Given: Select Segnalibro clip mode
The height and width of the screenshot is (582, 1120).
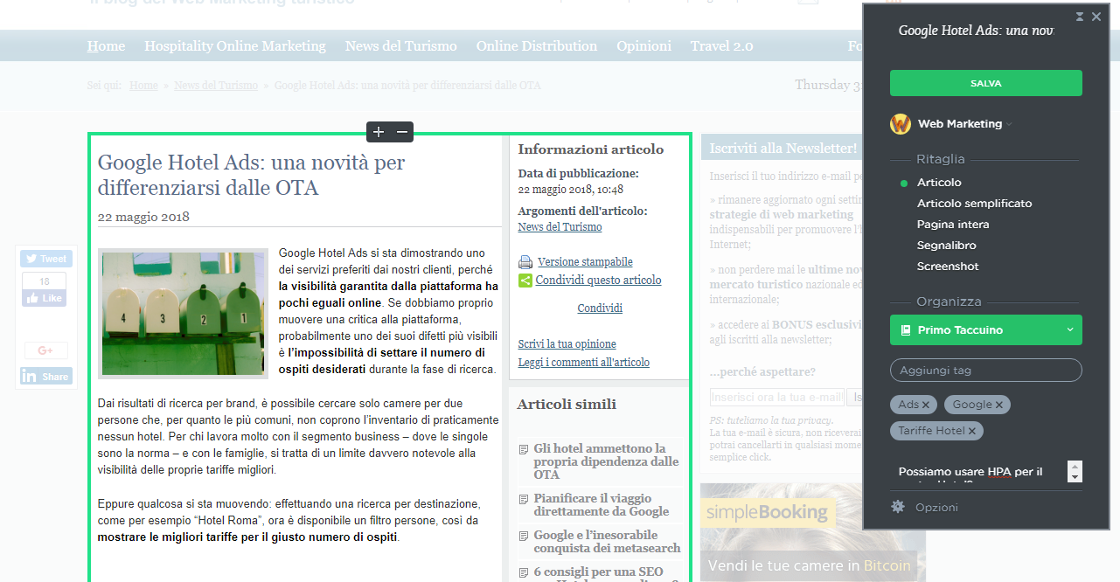Looking at the screenshot, I should [x=946, y=246].
